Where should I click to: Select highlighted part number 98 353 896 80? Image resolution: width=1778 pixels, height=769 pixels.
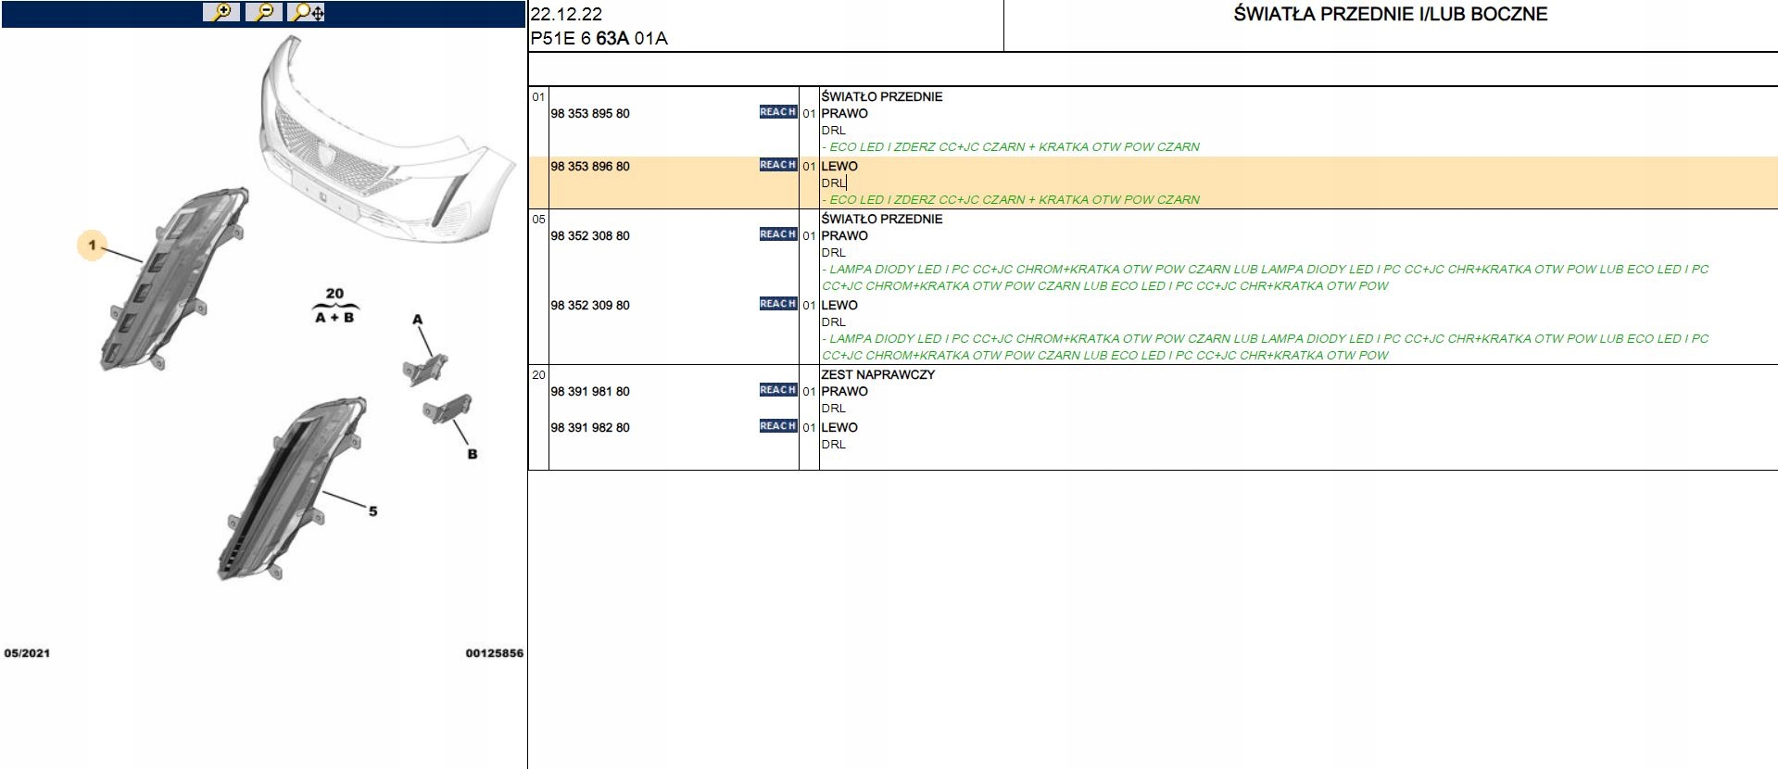pos(590,167)
